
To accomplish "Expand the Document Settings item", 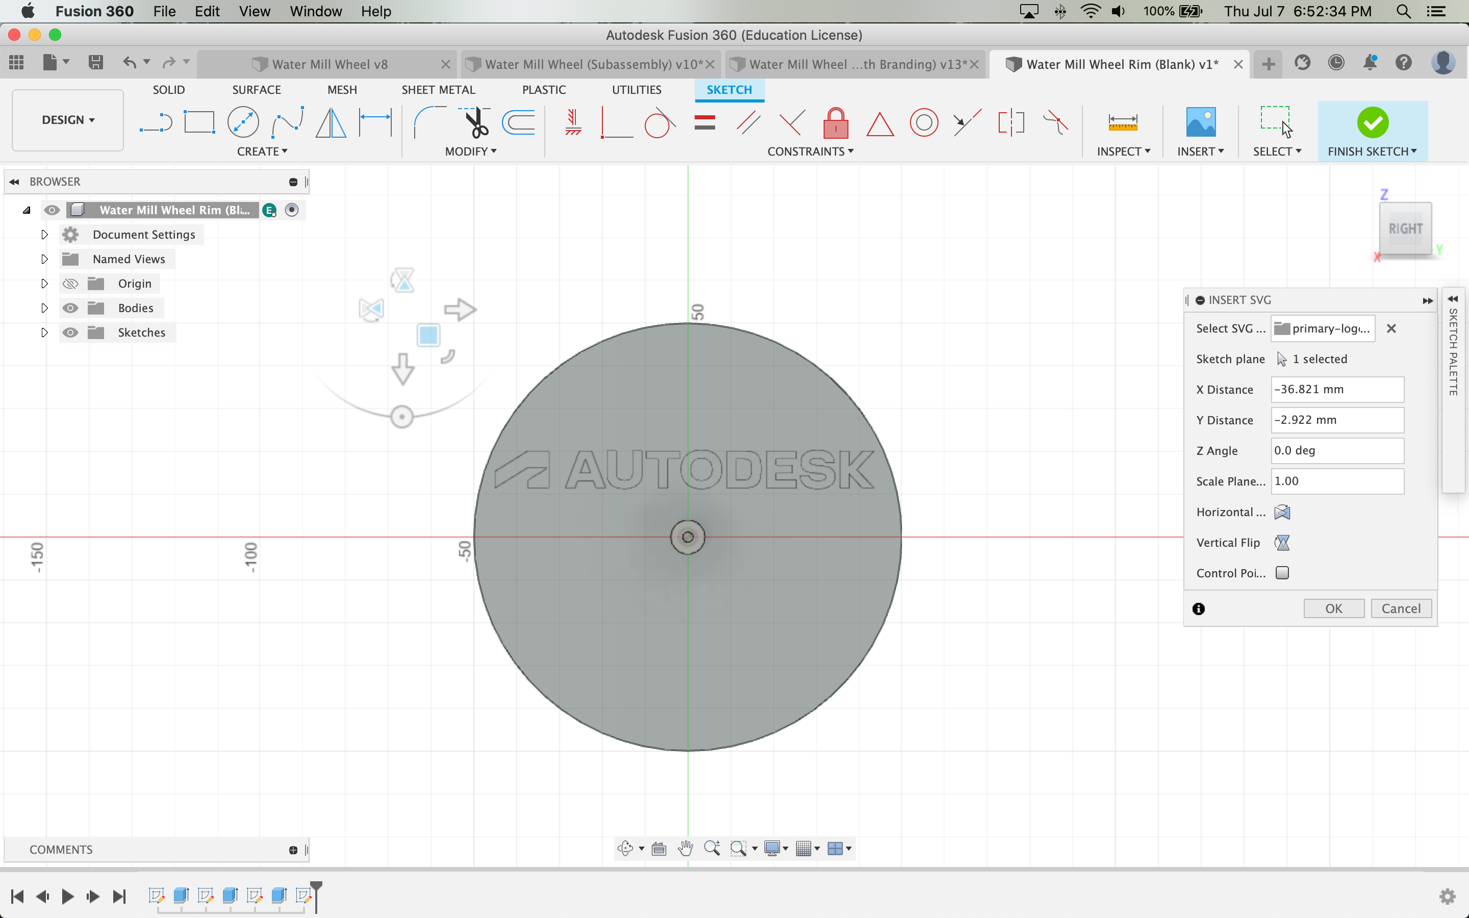I will tap(44, 235).
